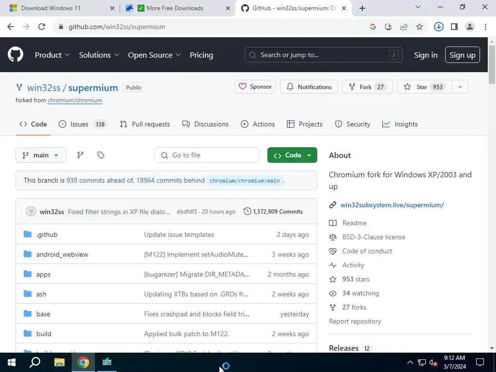Switch to the Projects tab
The height and width of the screenshot is (372, 496).
304,124
